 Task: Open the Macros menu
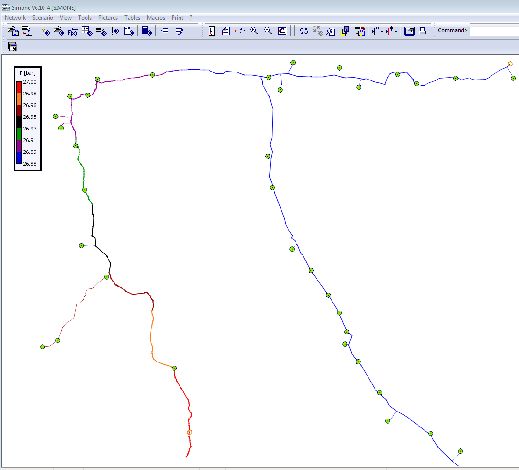[156, 18]
